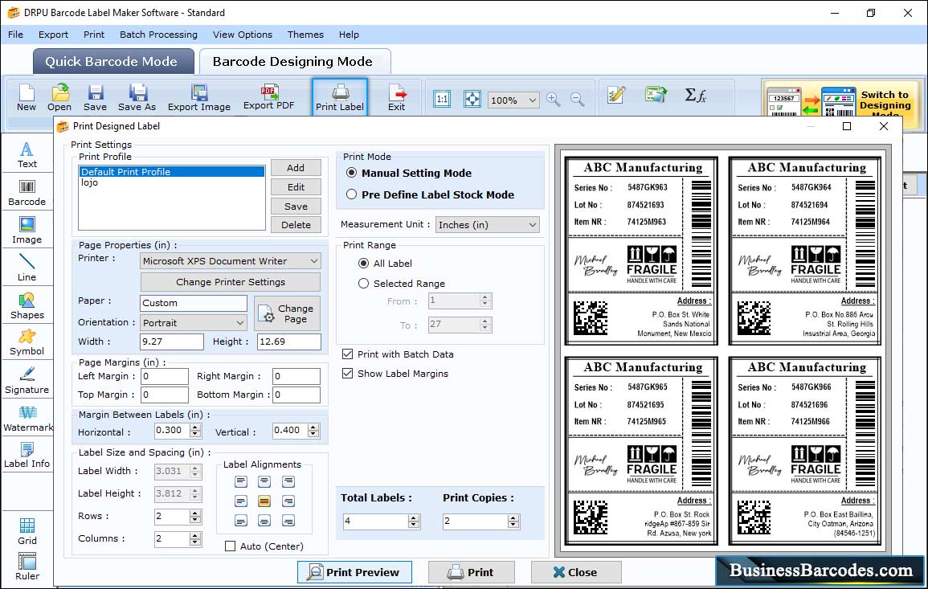The height and width of the screenshot is (589, 928).
Task: Insert an Image from sidebar
Action: (x=27, y=231)
